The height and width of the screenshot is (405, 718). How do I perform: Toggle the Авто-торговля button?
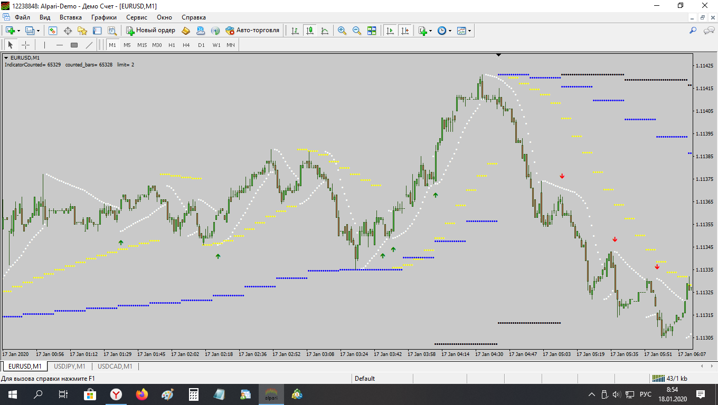point(252,31)
